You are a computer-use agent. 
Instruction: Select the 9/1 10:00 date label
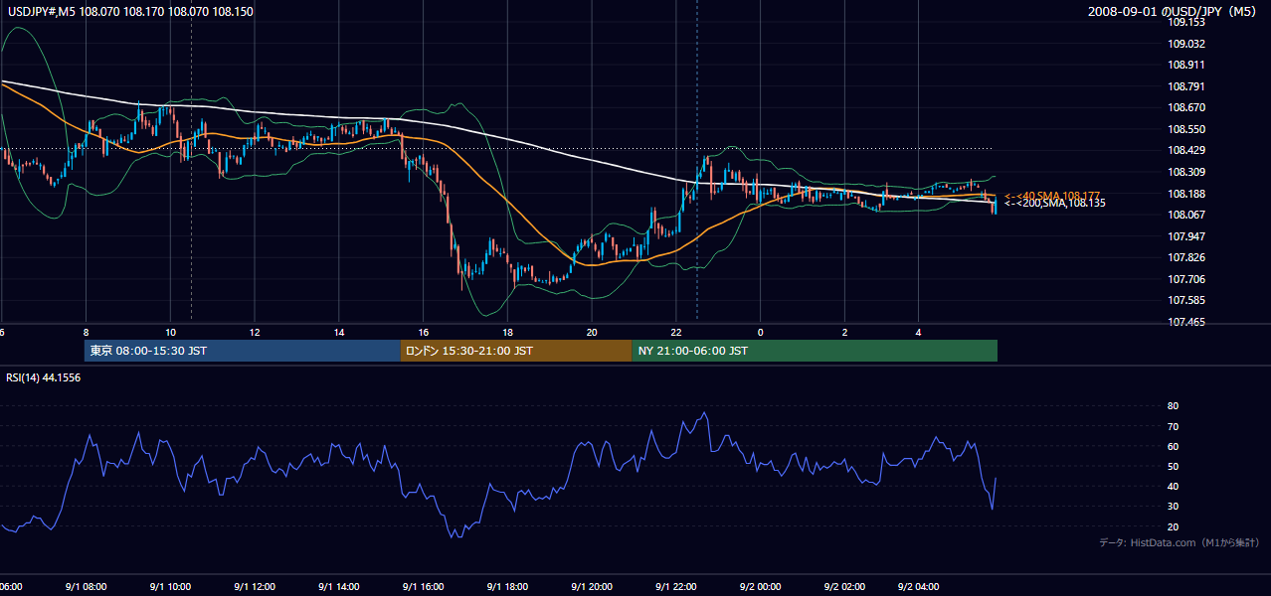pyautogui.click(x=170, y=587)
